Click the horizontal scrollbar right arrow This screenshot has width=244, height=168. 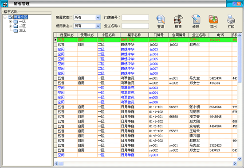click(235, 164)
